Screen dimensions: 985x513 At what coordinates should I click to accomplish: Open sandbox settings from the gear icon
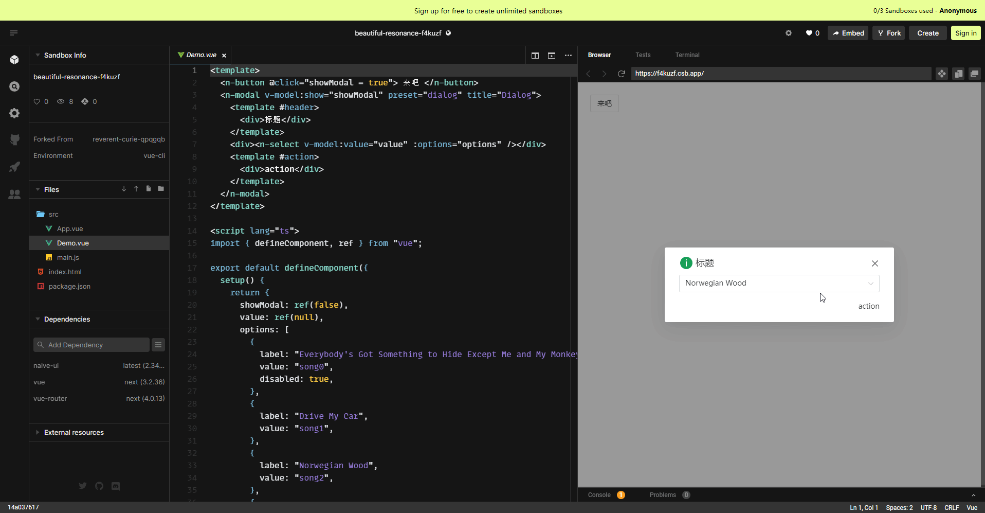pyautogui.click(x=788, y=33)
